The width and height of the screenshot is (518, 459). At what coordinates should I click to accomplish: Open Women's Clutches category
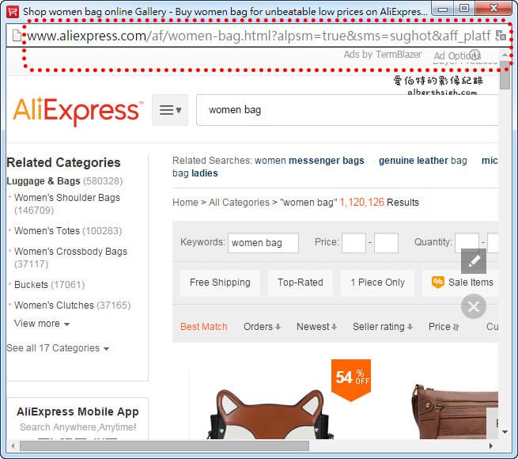54,305
